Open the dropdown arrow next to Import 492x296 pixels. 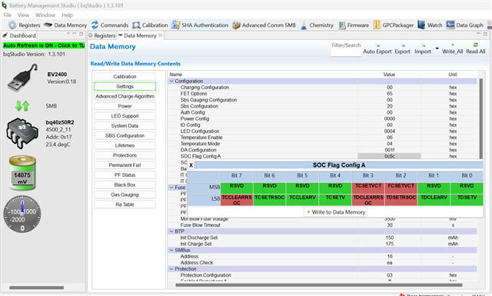point(437,48)
